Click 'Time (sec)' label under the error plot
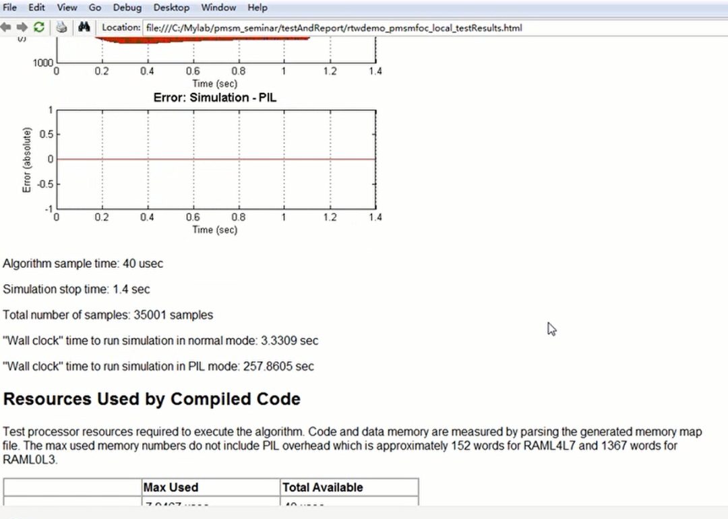Viewport: 728px width, 519px height. coord(215,230)
